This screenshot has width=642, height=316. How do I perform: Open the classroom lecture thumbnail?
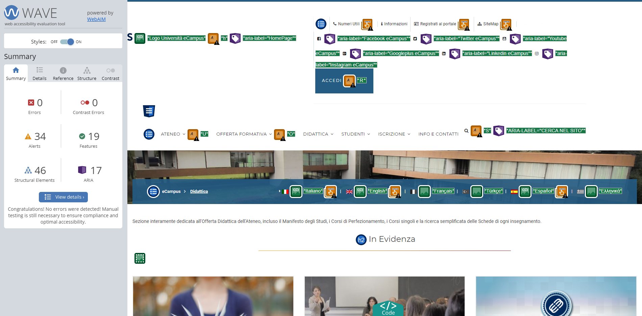pyautogui.click(x=385, y=296)
